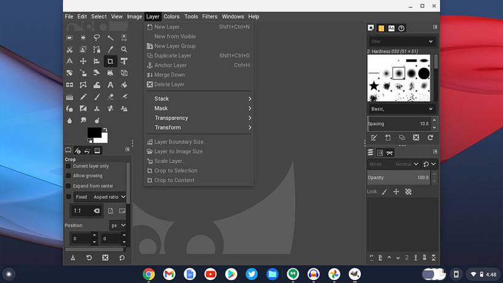Select the Text tool

click(110, 85)
